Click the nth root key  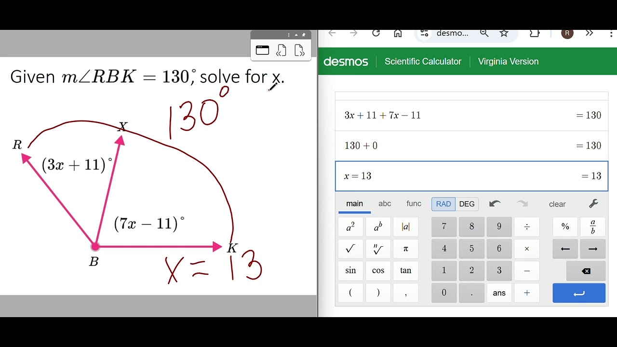[378, 249]
